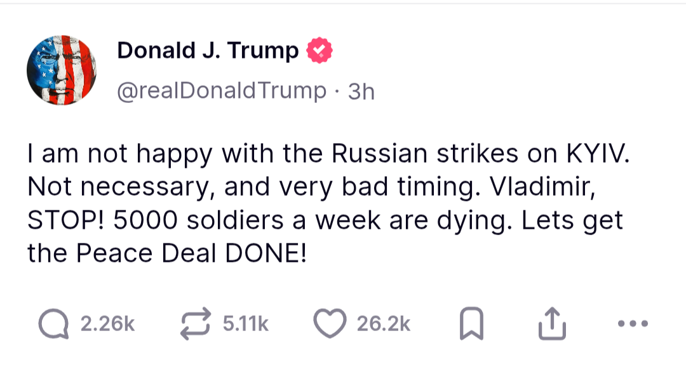Open the flag-painted profile avatar
This screenshot has width=686, height=366.
coord(62,70)
